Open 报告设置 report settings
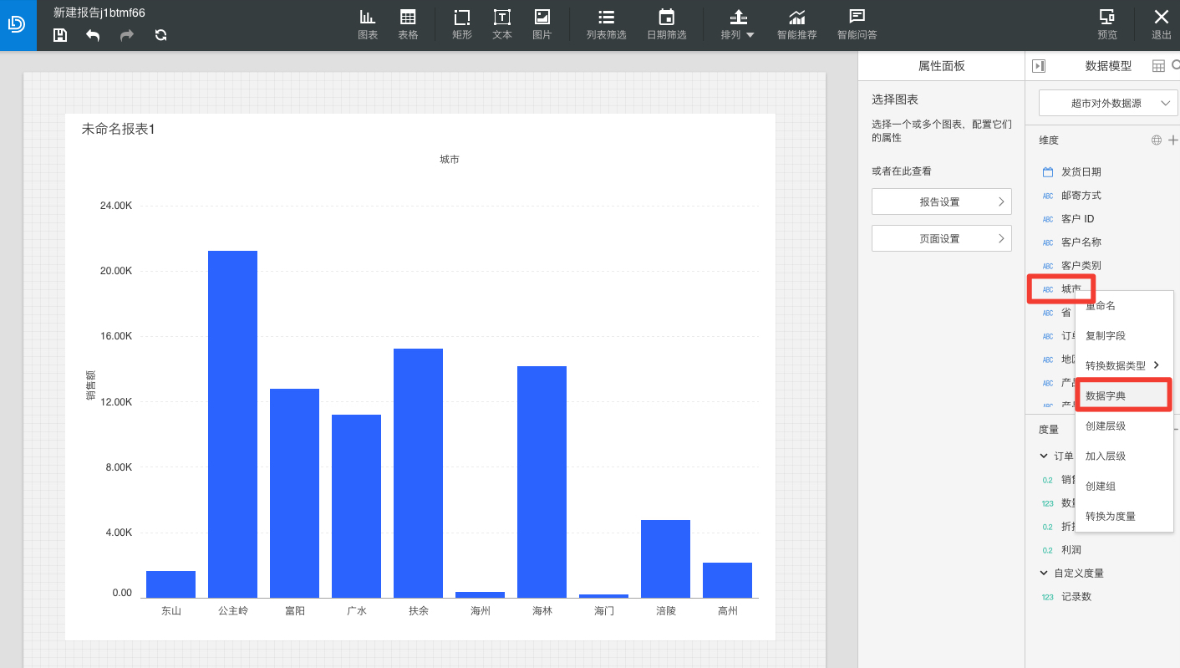 [x=942, y=201]
